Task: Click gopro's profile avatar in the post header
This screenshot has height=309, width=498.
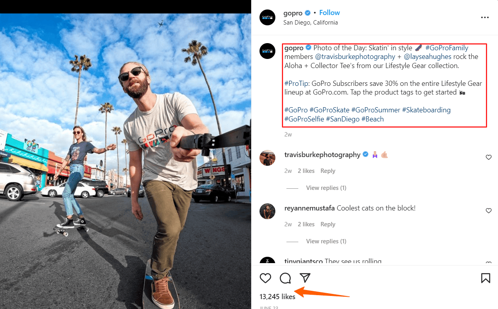Action: 267,17
